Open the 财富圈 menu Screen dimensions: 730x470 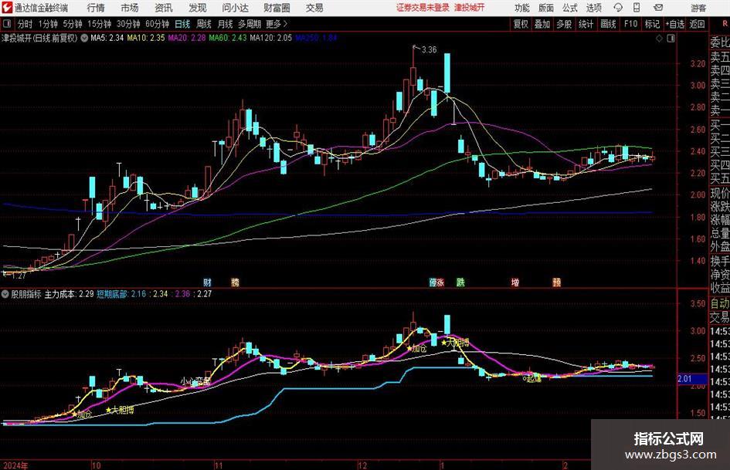(277, 8)
